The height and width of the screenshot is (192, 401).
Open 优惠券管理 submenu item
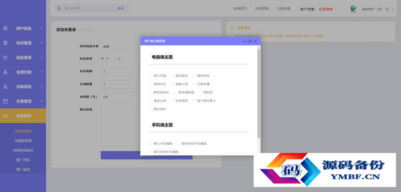point(23,140)
